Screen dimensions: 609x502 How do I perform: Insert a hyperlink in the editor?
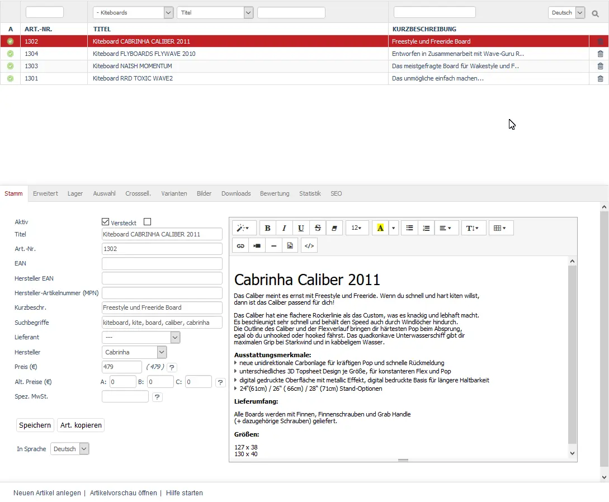[x=240, y=245]
